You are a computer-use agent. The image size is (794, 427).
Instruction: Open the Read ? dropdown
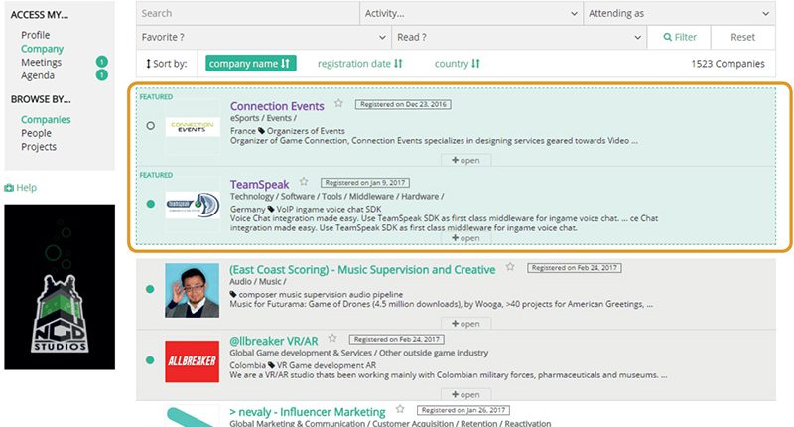(519, 37)
